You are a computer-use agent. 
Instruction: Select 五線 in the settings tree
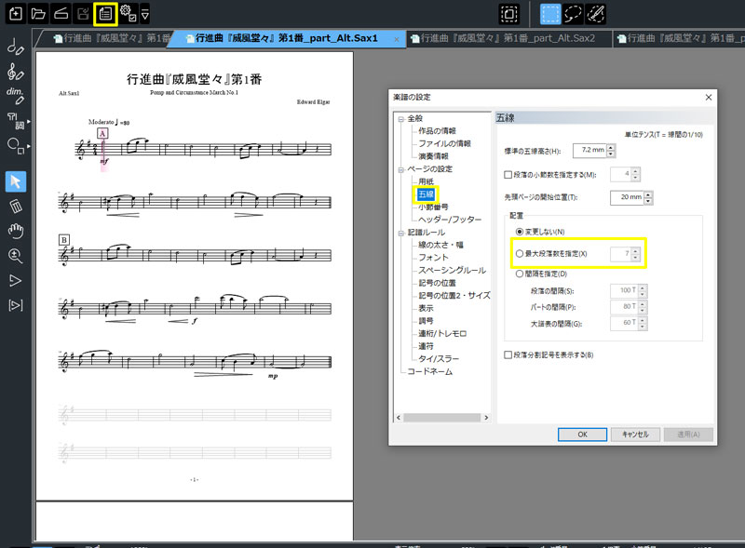click(426, 194)
